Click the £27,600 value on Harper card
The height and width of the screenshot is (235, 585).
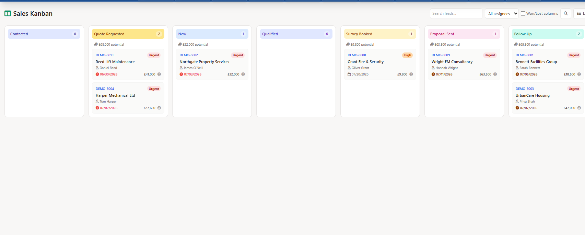(149, 108)
